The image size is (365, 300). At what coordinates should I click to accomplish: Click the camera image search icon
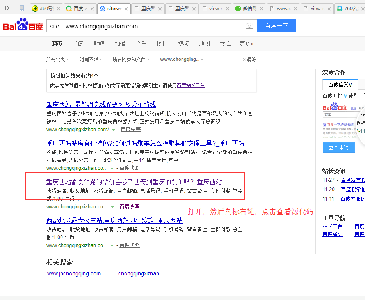click(x=249, y=26)
